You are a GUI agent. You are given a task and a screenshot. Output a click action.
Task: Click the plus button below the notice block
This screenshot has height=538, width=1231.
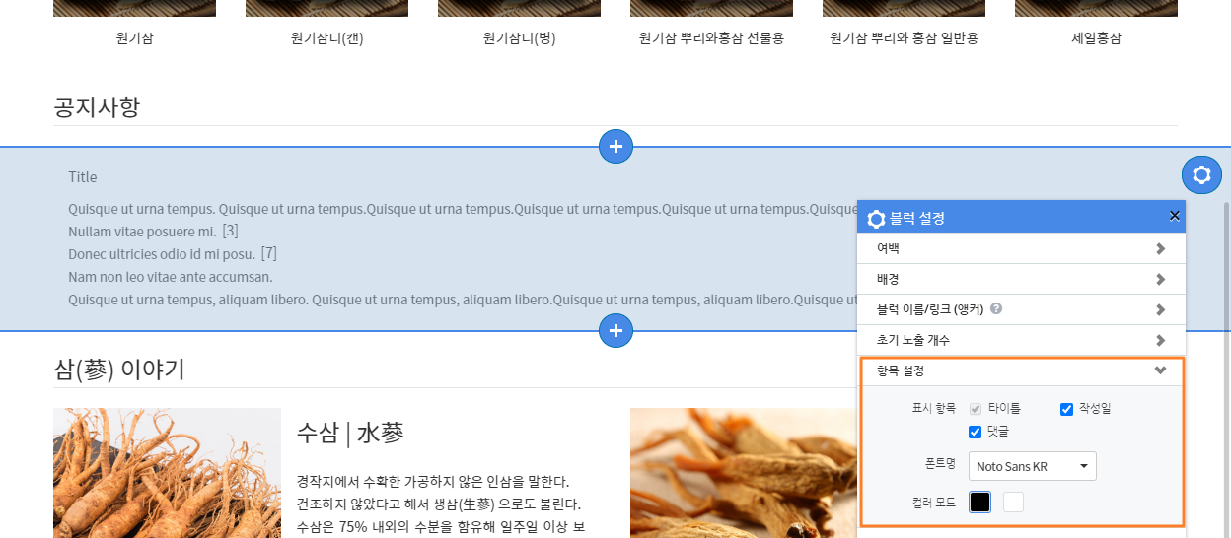click(x=615, y=331)
